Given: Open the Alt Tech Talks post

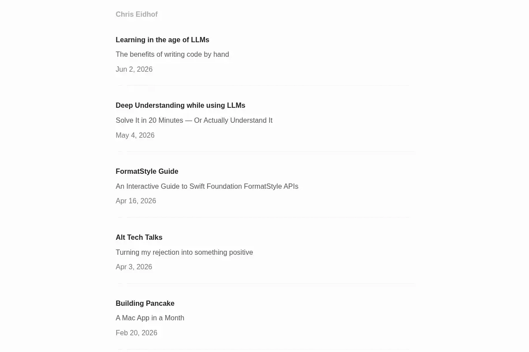Looking at the screenshot, I should [139, 238].
